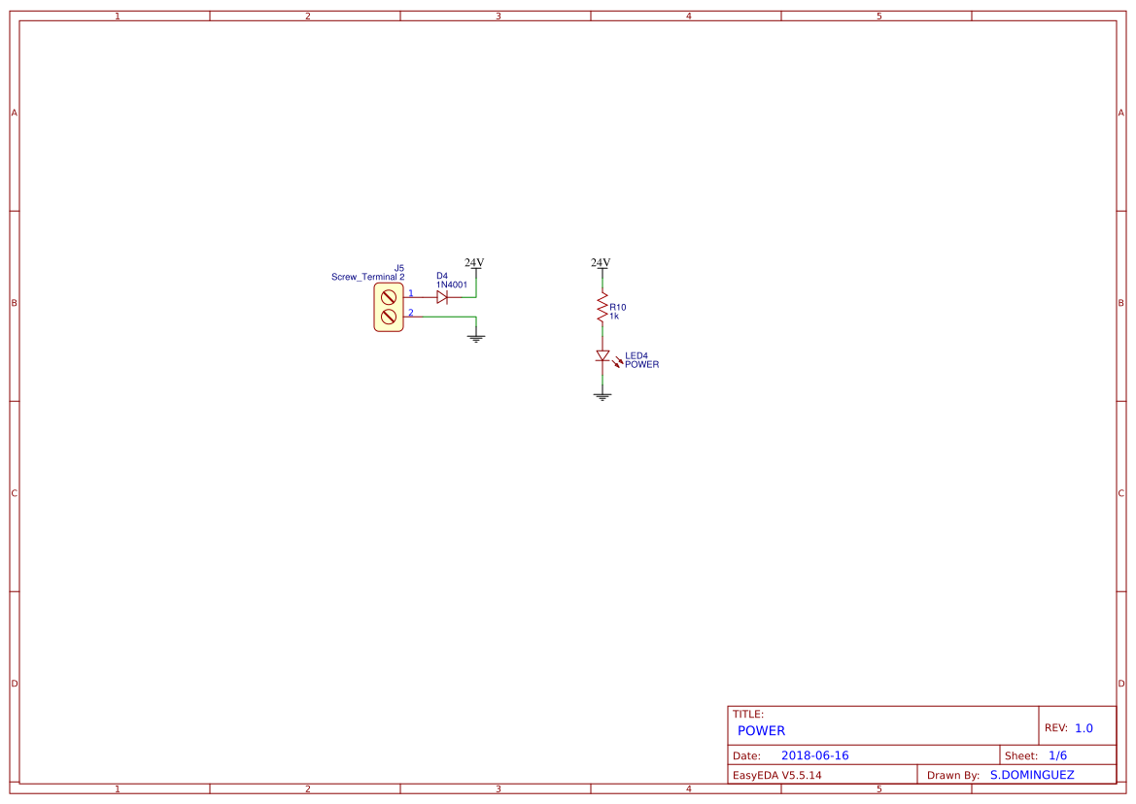1136x804 pixels.
Task: Click column marker 3 on the top border
Action: pyautogui.click(x=498, y=14)
